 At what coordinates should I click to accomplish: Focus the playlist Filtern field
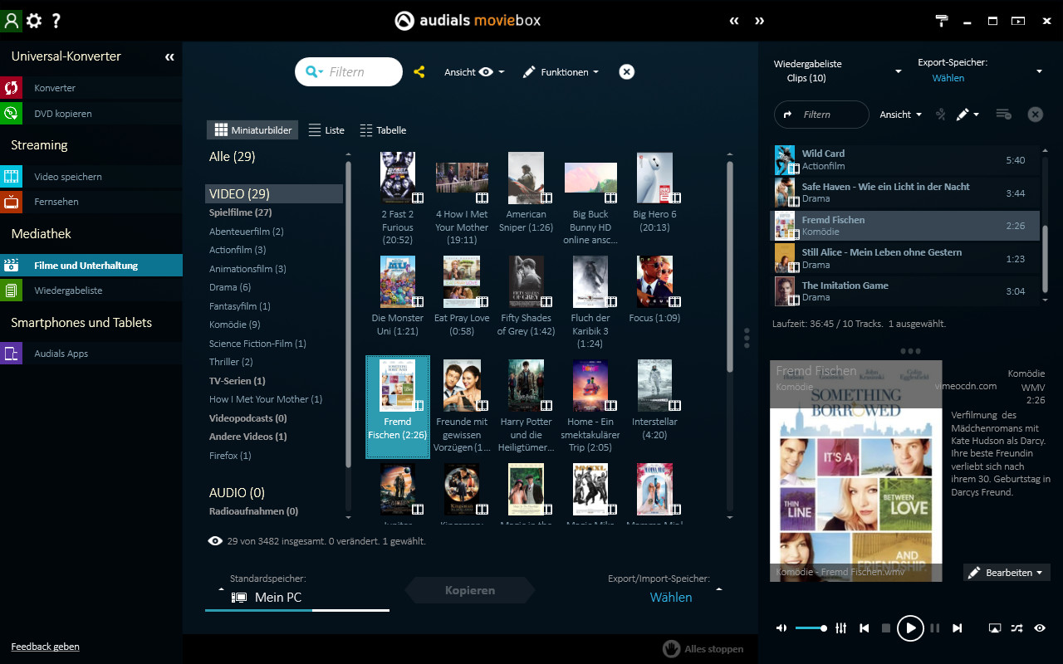[x=821, y=115]
